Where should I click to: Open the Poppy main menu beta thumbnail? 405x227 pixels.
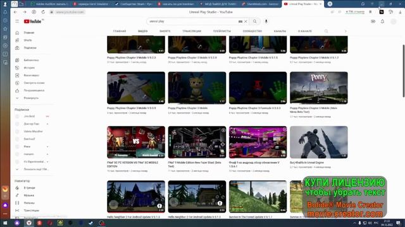coord(319,88)
